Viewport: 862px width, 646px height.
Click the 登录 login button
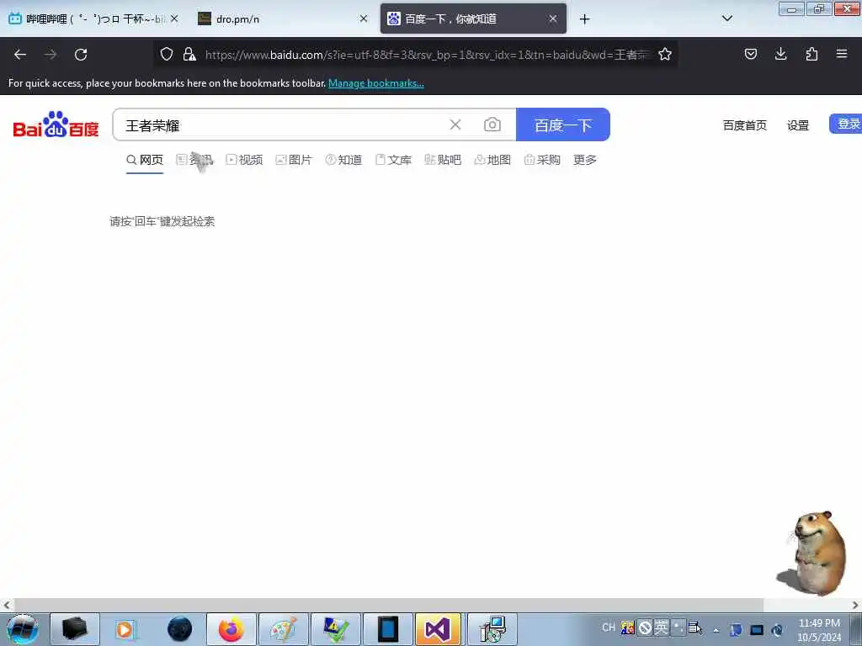coord(846,124)
